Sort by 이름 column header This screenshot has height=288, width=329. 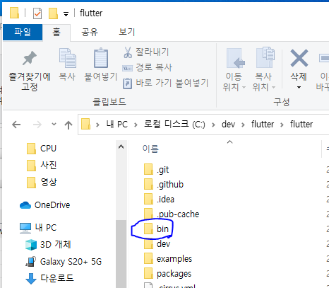click(x=150, y=149)
